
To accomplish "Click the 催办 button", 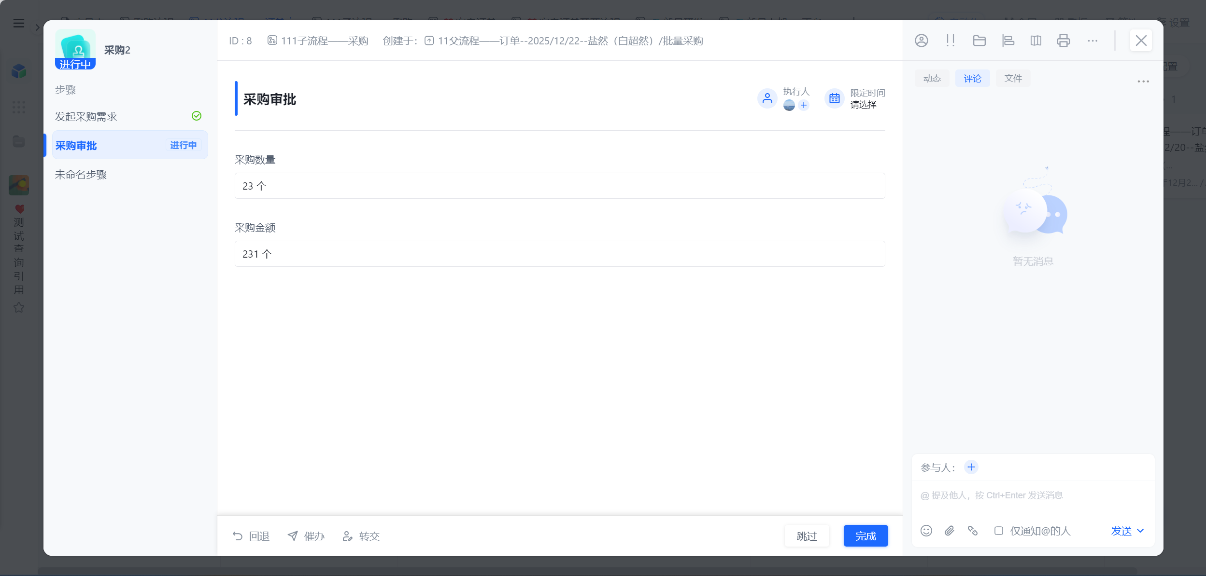I will [x=306, y=536].
